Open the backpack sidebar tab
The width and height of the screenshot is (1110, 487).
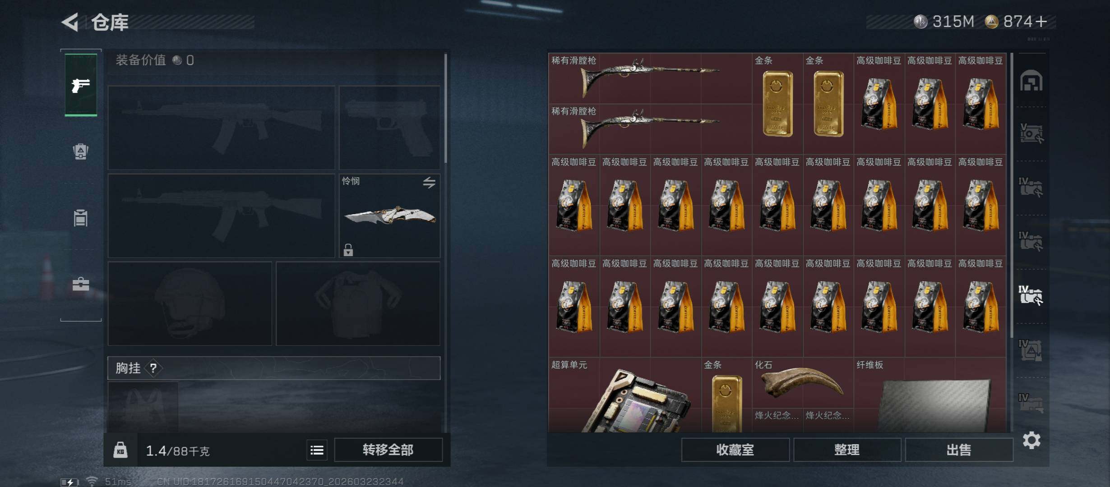[x=81, y=152]
